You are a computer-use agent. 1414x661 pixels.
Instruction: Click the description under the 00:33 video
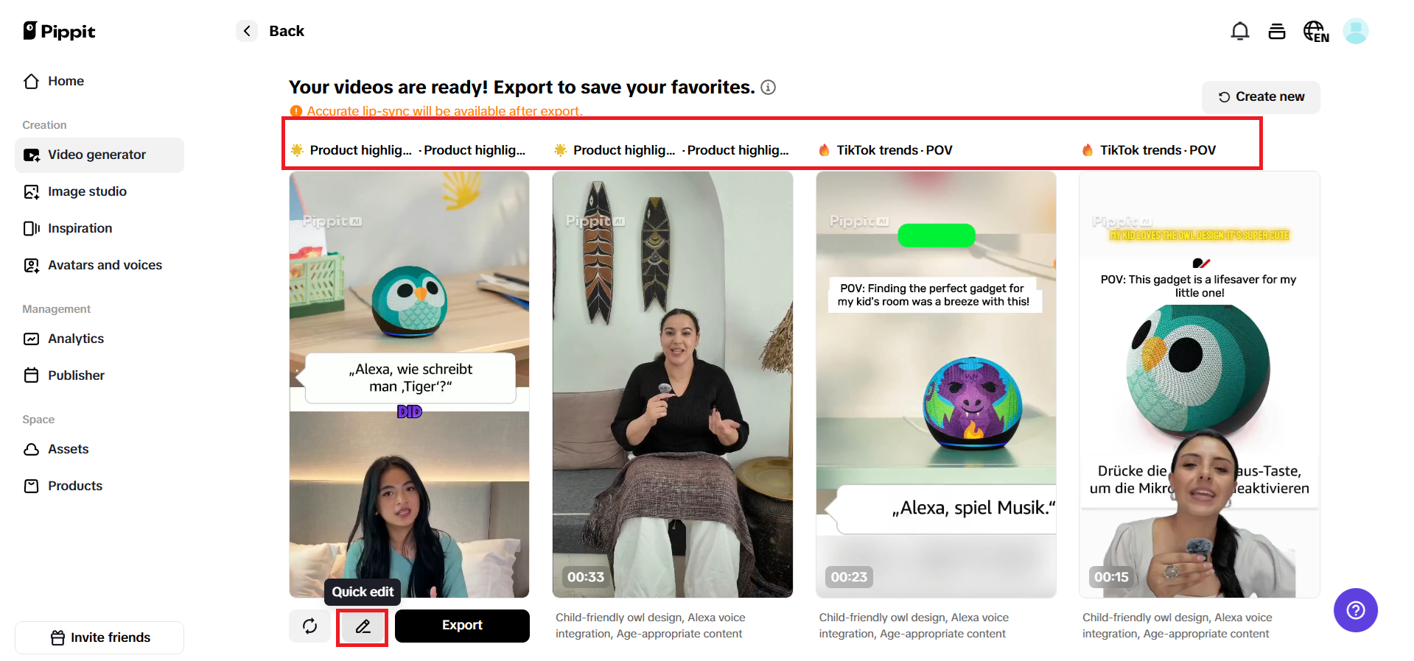651,626
